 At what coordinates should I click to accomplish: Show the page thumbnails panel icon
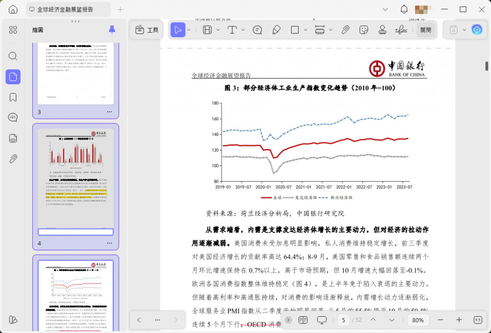click(13, 77)
